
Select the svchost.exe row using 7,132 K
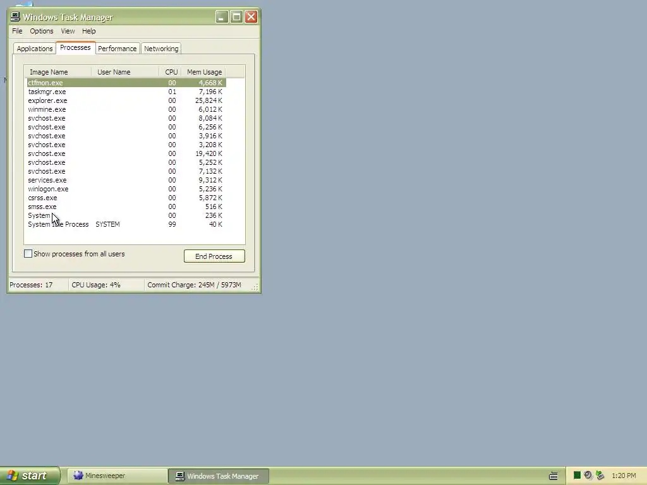126,171
